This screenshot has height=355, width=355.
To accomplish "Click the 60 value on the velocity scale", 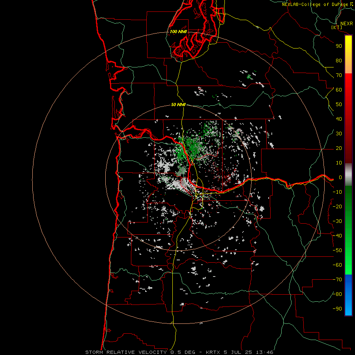I will [x=339, y=90].
